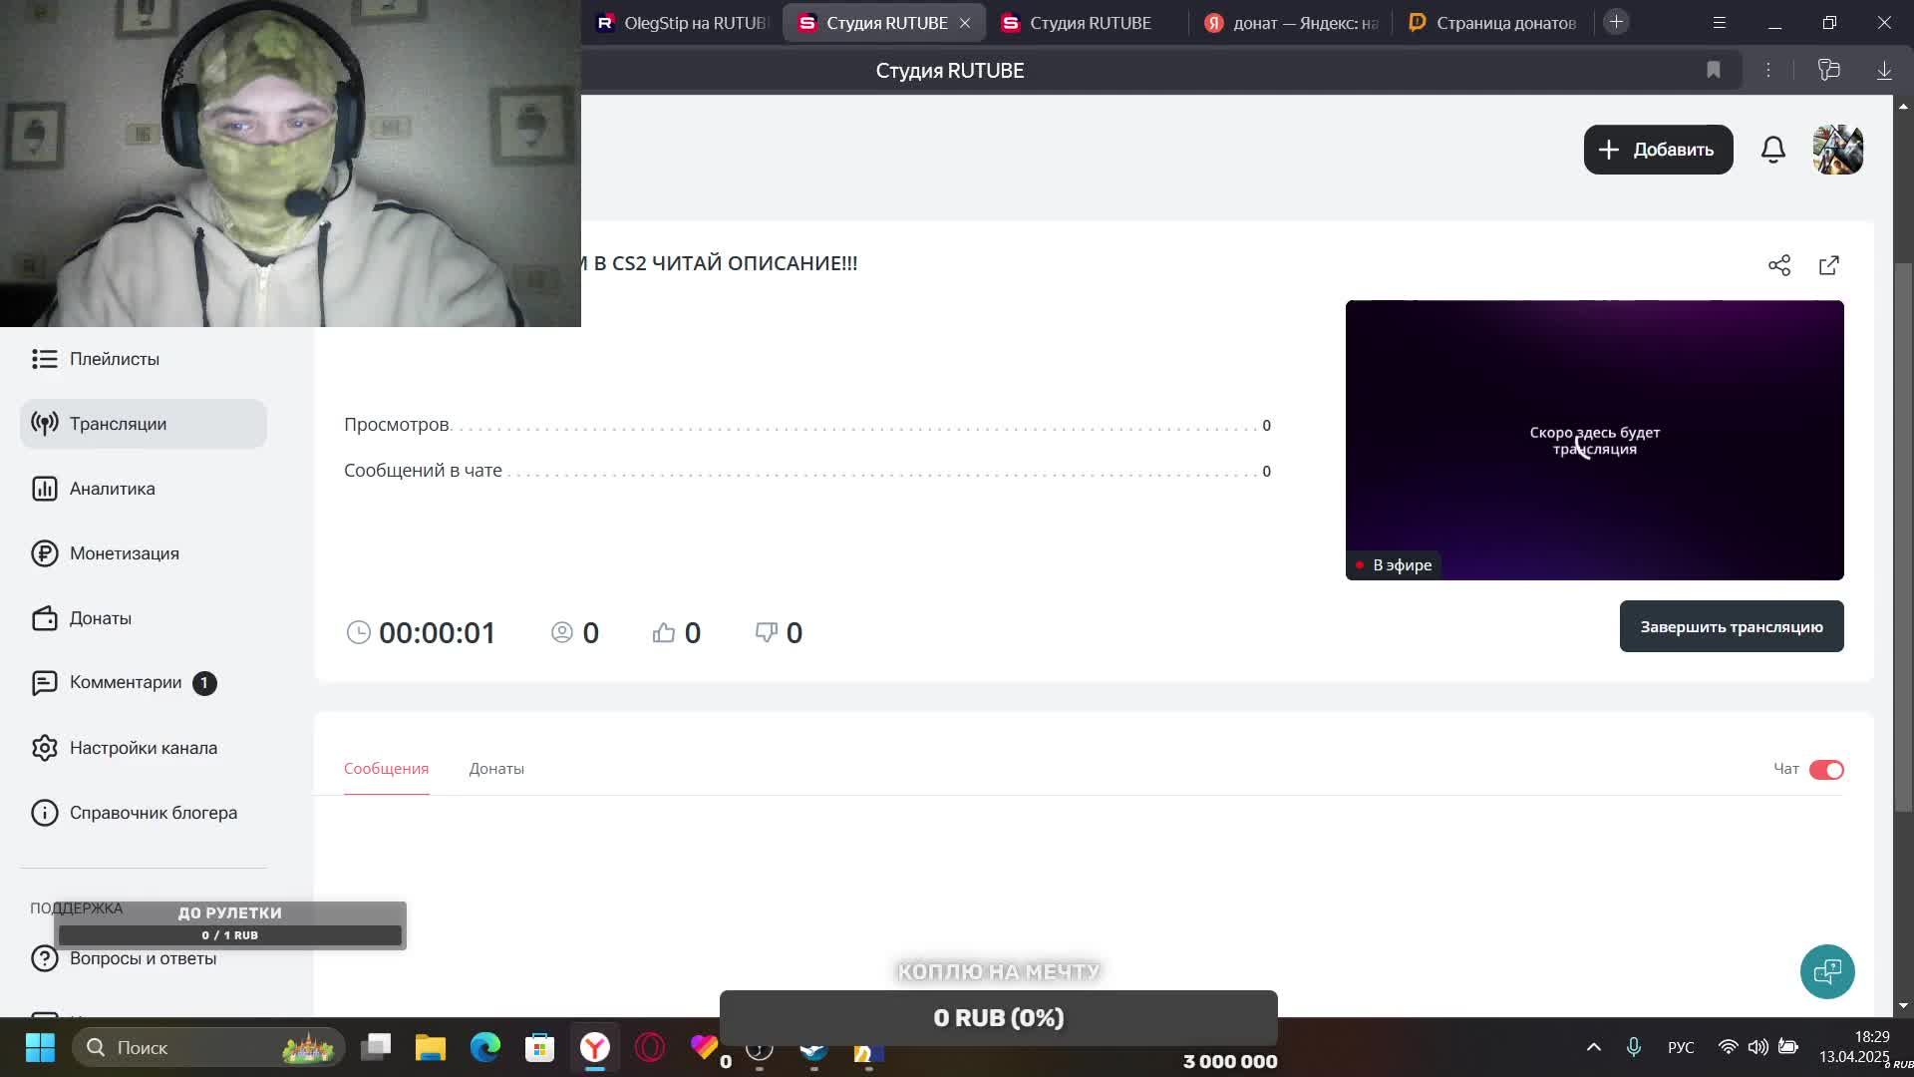Open browser hamburger menu lines
The image size is (1914, 1077).
tap(1719, 22)
